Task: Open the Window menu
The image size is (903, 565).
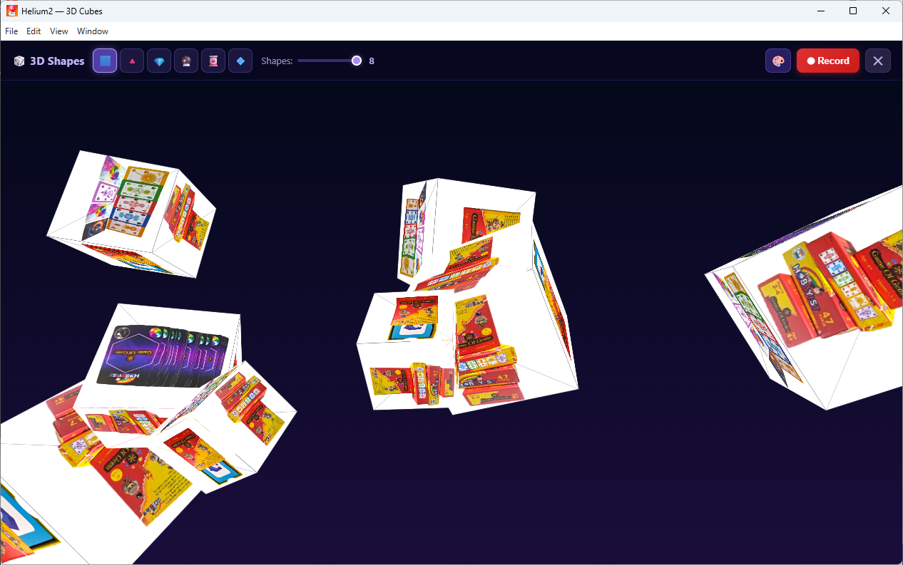Action: (x=92, y=31)
